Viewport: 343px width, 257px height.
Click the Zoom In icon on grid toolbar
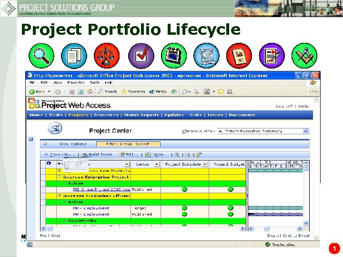coord(177,155)
